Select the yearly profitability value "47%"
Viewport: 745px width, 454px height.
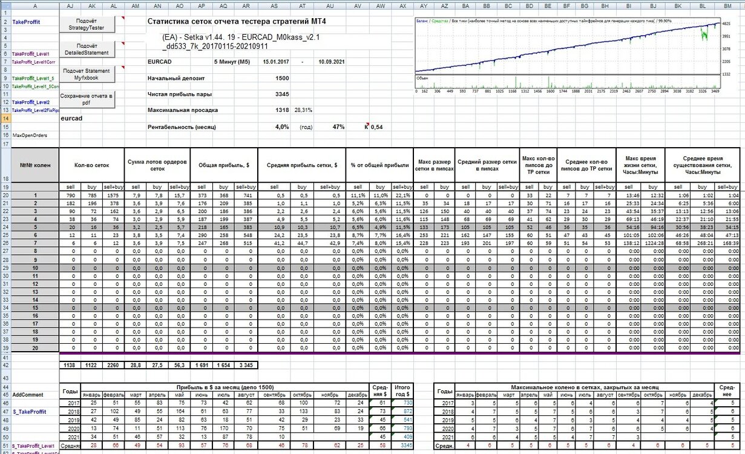338,127
